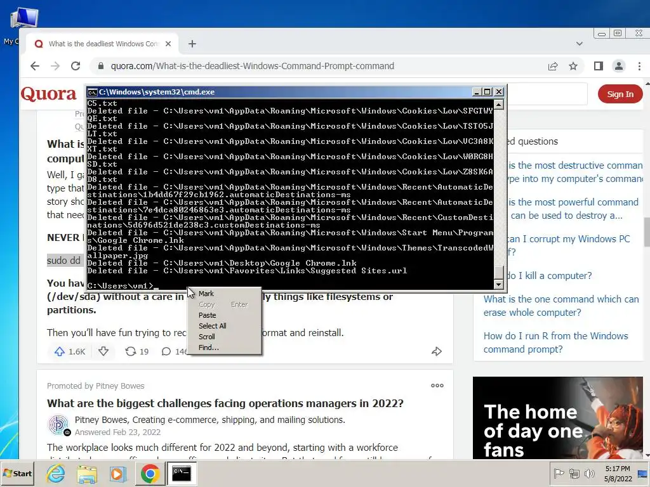Click the network tray icon

point(574,473)
